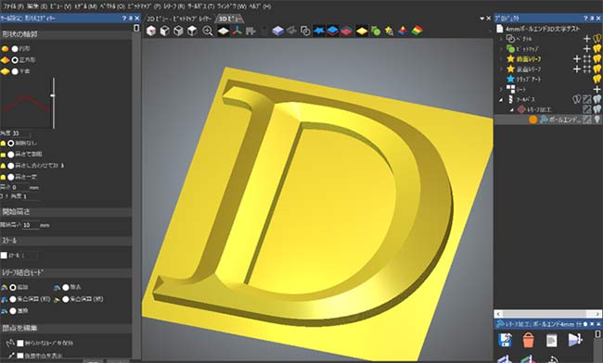The height and width of the screenshot is (363, 603).
Task: Select the isometric view cube with red marker
Action: pos(151,31)
